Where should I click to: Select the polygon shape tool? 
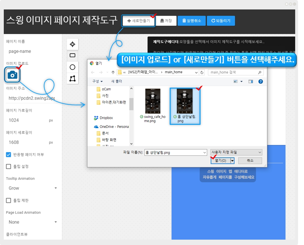point(73,79)
